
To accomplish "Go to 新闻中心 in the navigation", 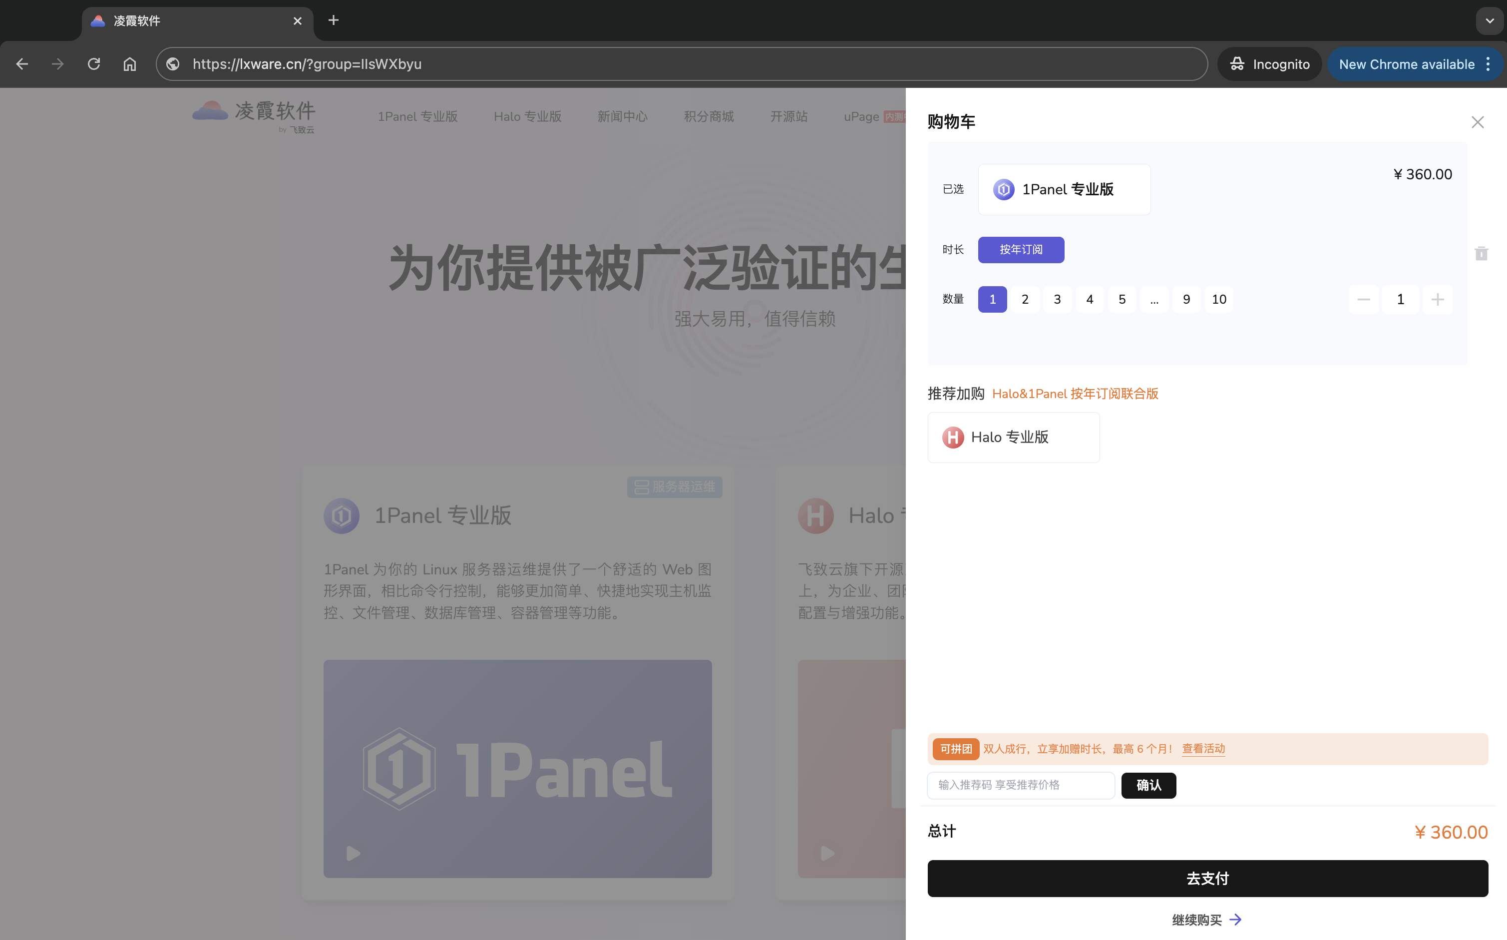I will tap(622, 116).
